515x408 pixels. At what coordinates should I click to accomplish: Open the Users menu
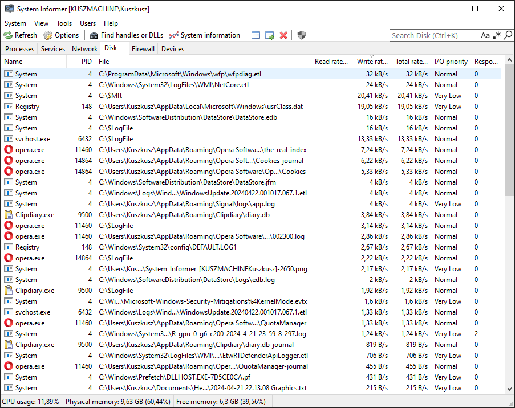coord(88,23)
